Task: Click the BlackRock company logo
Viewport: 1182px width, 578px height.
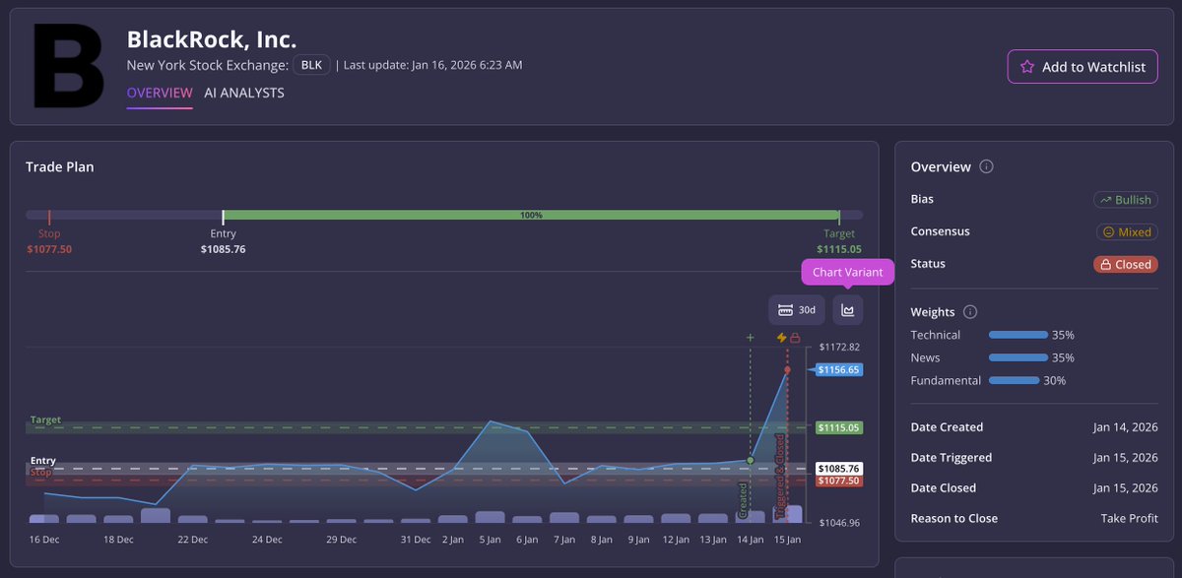Action: point(69,66)
